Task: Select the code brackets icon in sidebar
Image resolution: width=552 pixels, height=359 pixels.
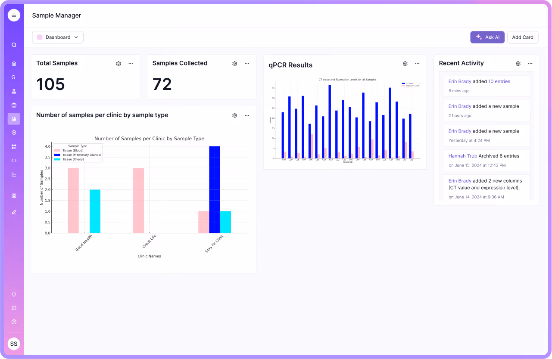Action: (13, 160)
